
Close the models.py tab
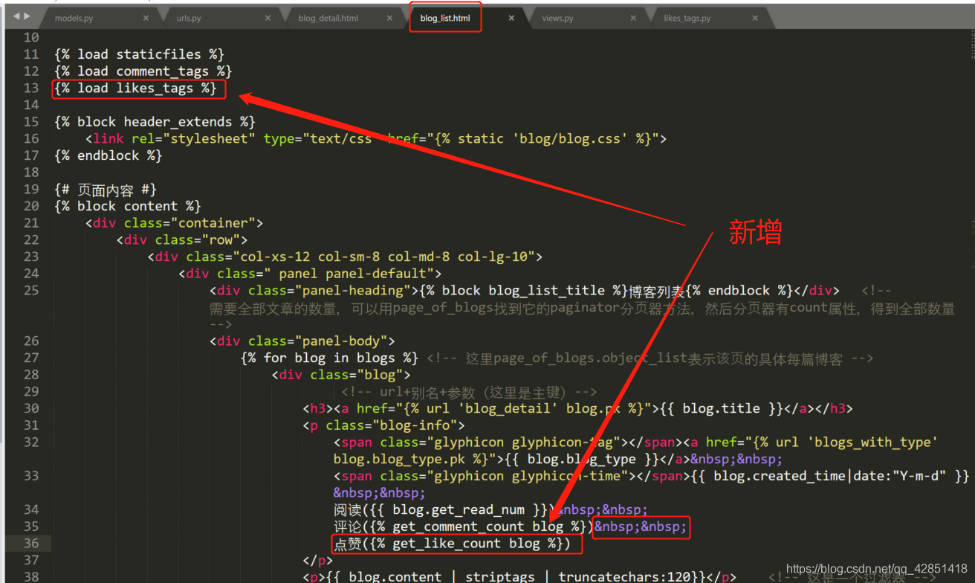click(x=146, y=18)
